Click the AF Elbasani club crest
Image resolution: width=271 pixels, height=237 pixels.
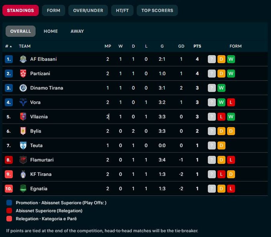pyautogui.click(x=23, y=59)
